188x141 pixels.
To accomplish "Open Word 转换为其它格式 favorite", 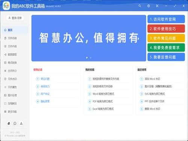I will 103,94.
